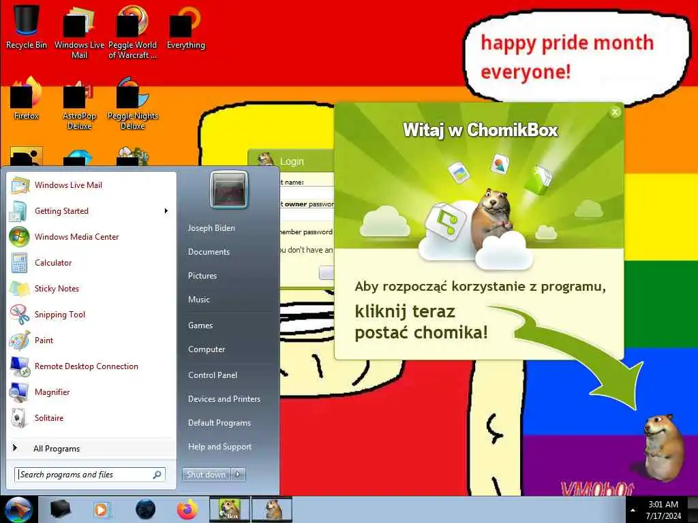
Task: Open Calculator from the Start menu
Action: pos(91,262)
